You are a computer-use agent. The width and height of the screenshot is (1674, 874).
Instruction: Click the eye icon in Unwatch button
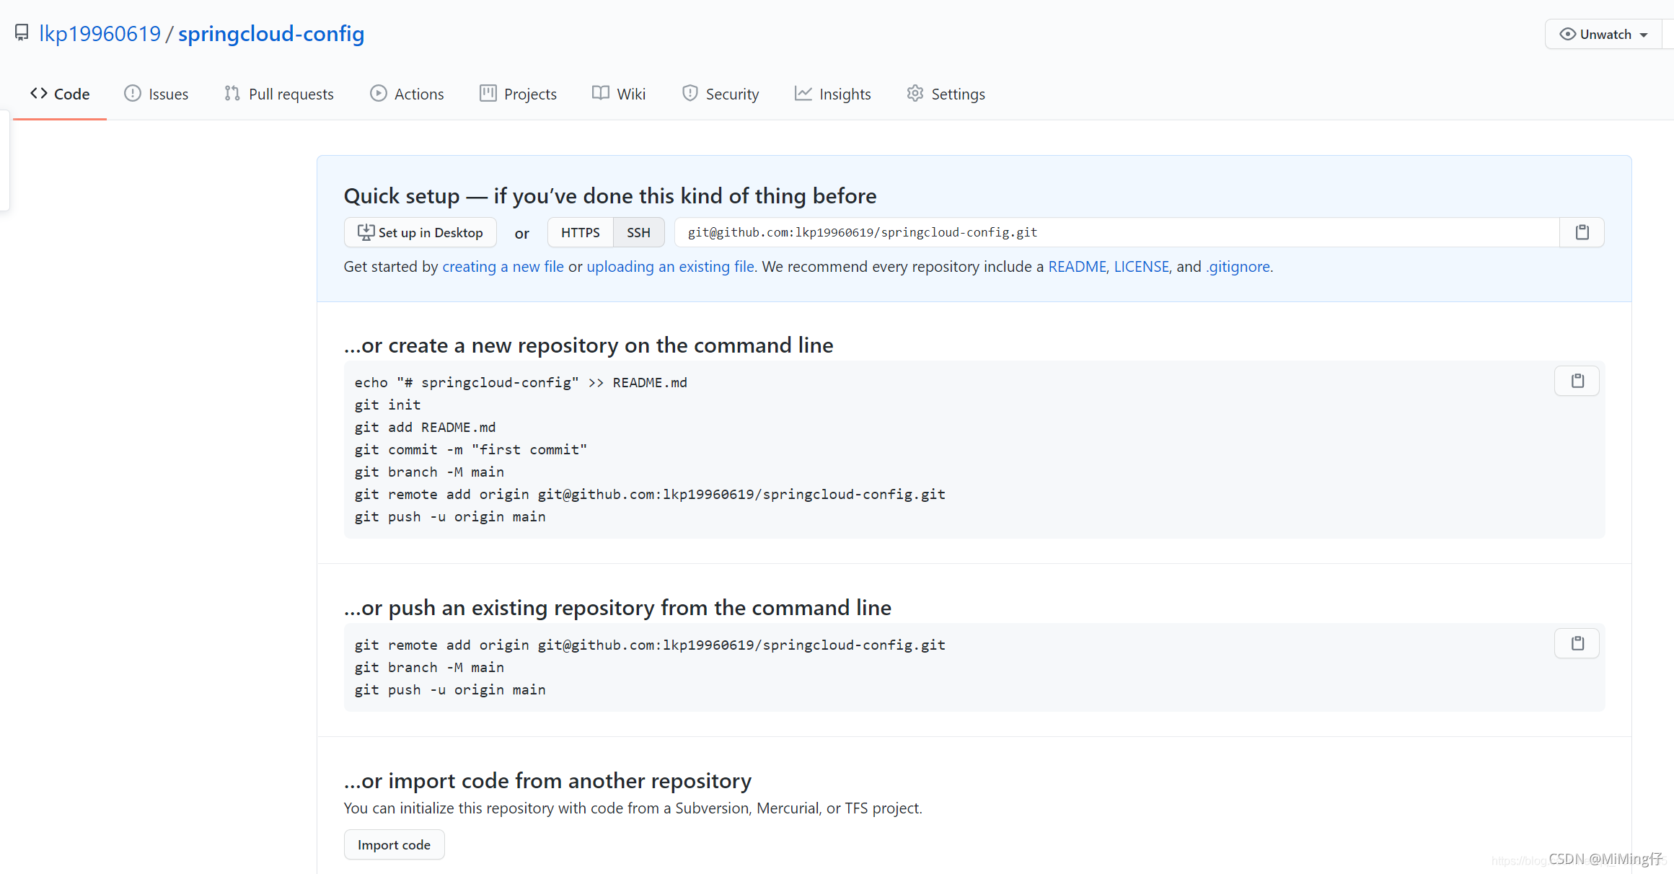click(x=1567, y=34)
